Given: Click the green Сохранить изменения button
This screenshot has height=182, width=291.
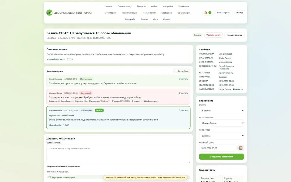Looking at the screenshot, I should 221,157.
